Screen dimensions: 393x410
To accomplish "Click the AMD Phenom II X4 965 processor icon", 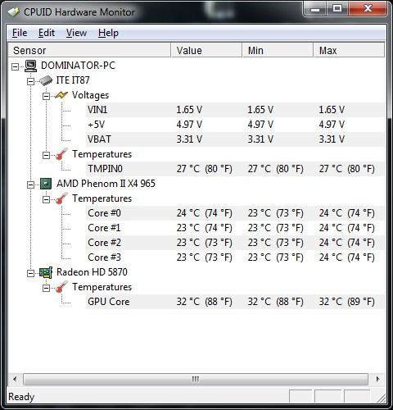I will click(46, 184).
